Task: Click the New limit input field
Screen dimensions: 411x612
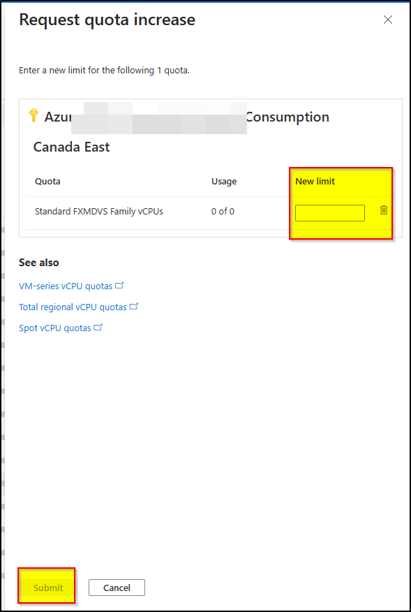Action: (330, 213)
